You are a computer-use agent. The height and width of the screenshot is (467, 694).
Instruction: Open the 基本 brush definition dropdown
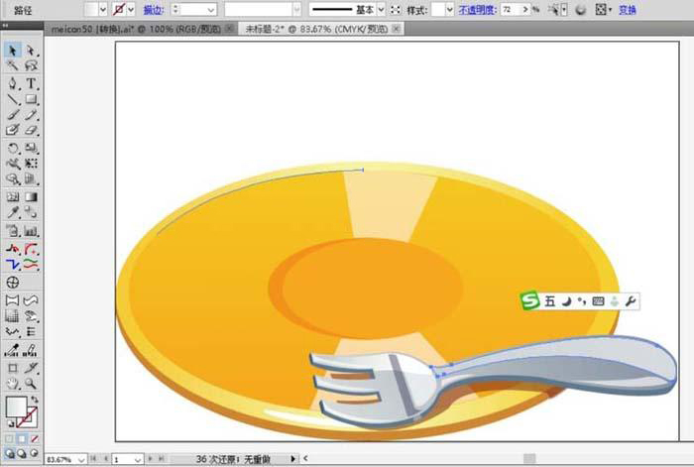pyautogui.click(x=381, y=9)
